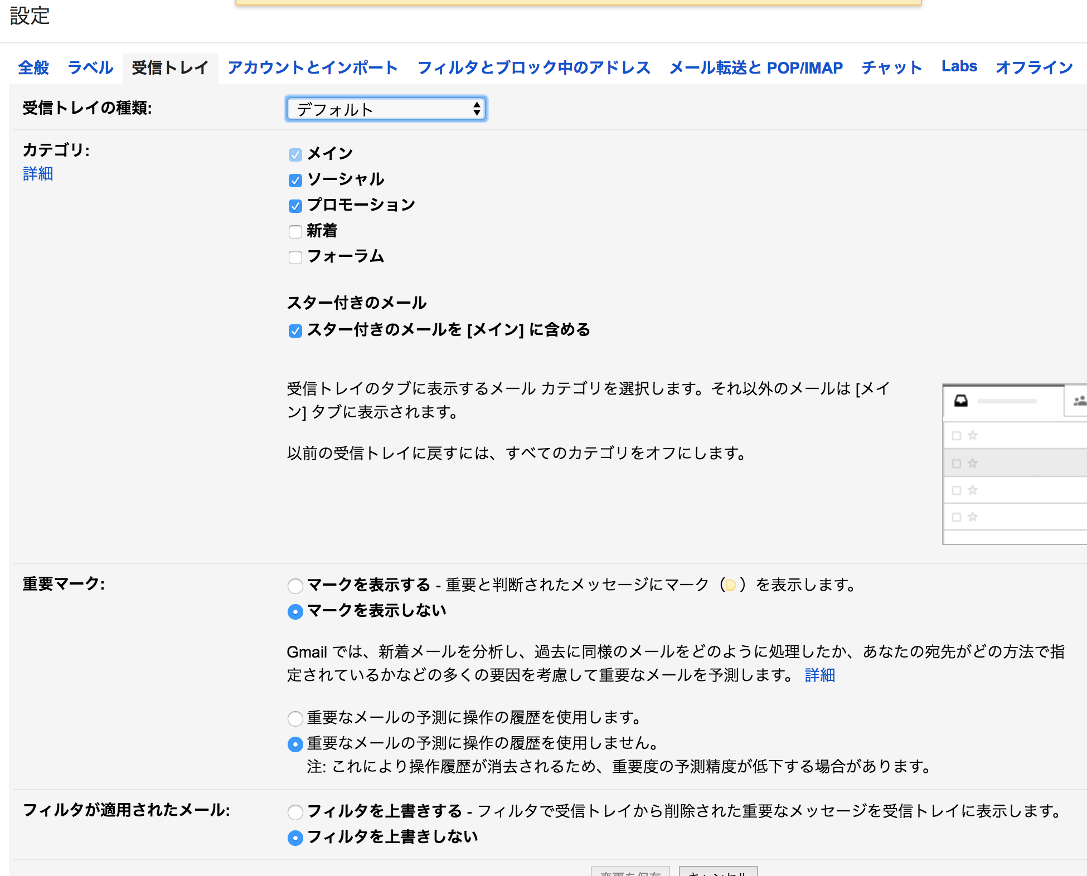Select フィルタを上書きする radio button
Screen dimensions: 1087x876
pyautogui.click(x=295, y=812)
